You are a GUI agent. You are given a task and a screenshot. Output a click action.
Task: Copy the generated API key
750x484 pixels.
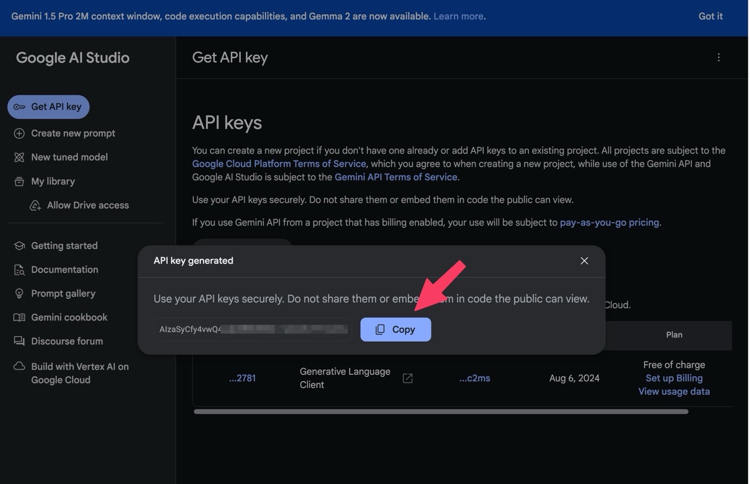click(x=396, y=329)
